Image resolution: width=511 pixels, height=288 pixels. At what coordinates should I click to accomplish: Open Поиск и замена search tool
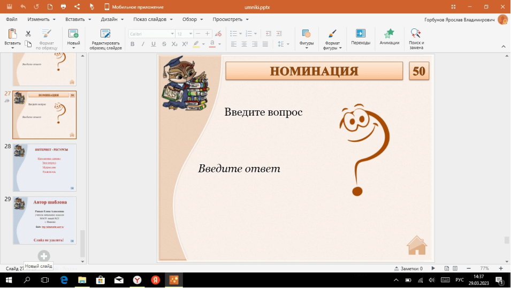[x=416, y=39]
